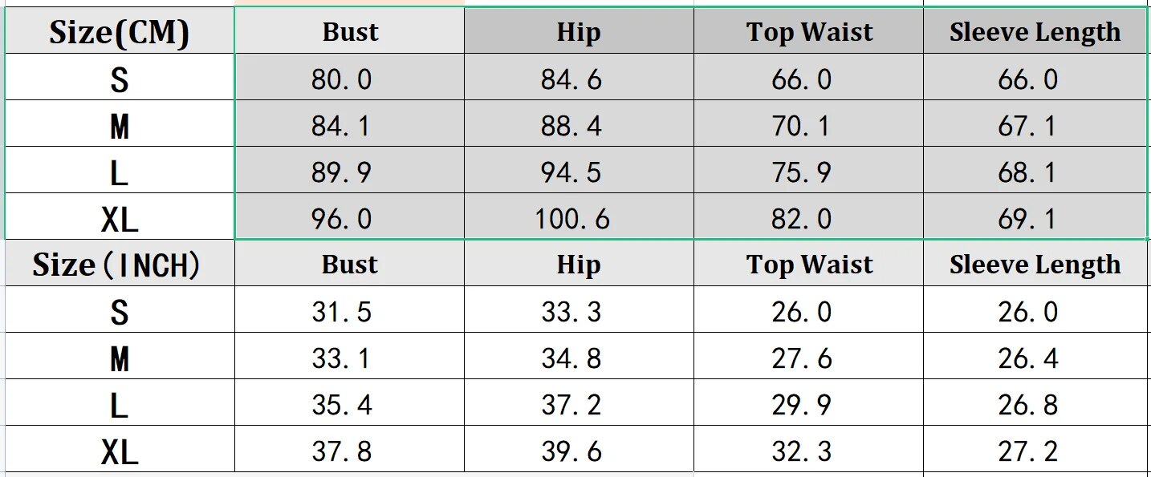Viewport: 1151px width, 477px height.
Task: Click the Bust header in the INCH table
Action: point(350,265)
